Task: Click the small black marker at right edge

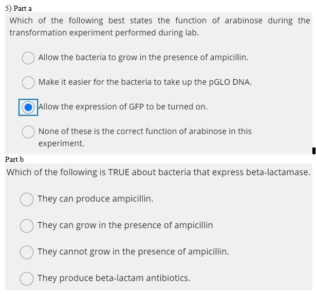Action: [314, 151]
